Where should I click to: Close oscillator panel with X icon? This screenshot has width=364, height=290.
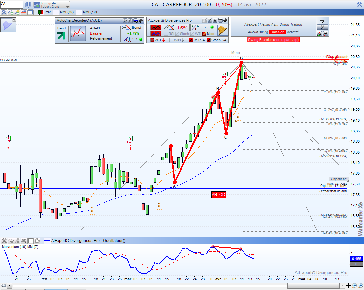coord(37,241)
